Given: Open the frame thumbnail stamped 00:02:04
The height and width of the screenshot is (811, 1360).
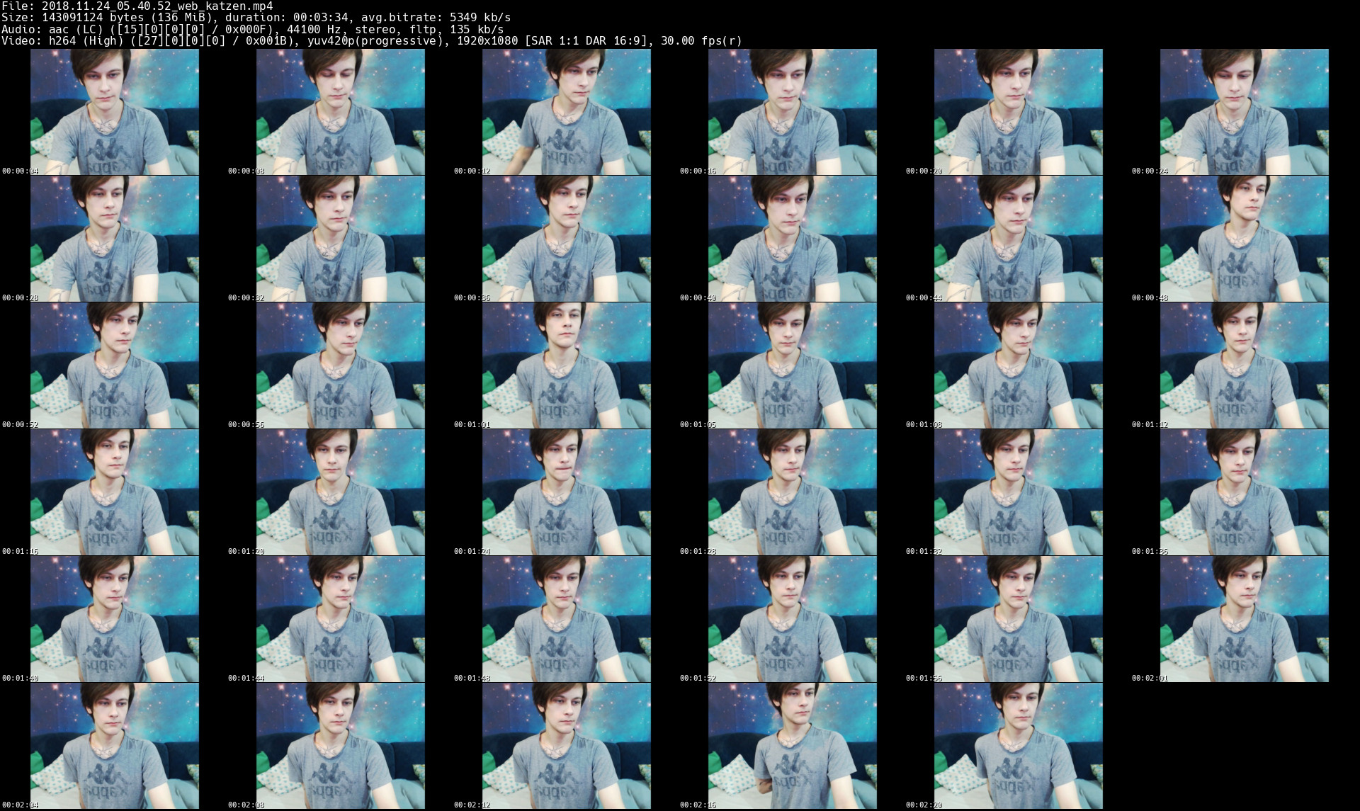Looking at the screenshot, I should (115, 746).
